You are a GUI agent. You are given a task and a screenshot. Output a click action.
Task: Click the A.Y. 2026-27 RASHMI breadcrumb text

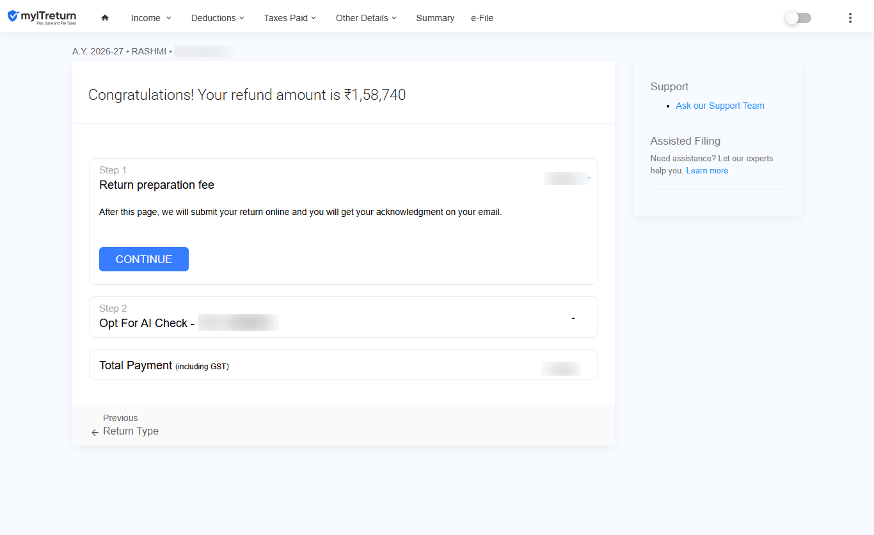coord(122,52)
